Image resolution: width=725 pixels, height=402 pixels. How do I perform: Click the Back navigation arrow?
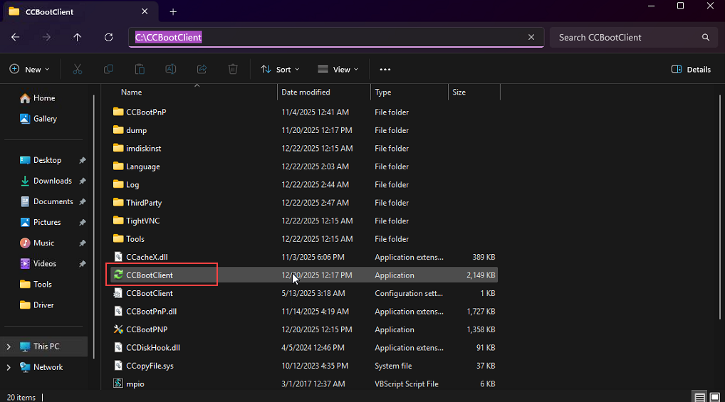[x=16, y=37]
